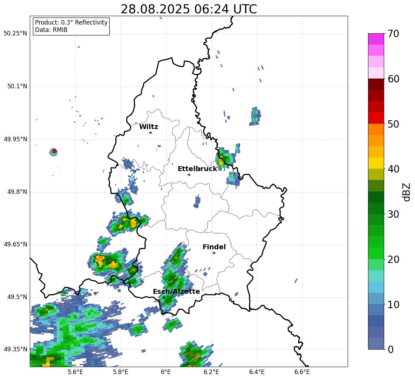Click the Wiltz station cross marker
The width and height of the screenshot is (415, 379).
(x=151, y=133)
